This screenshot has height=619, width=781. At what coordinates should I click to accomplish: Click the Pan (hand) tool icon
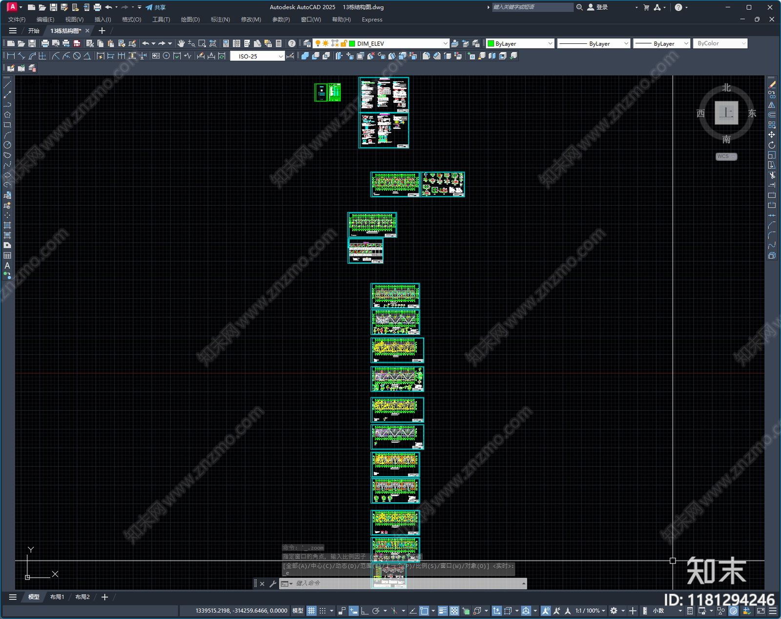point(181,43)
